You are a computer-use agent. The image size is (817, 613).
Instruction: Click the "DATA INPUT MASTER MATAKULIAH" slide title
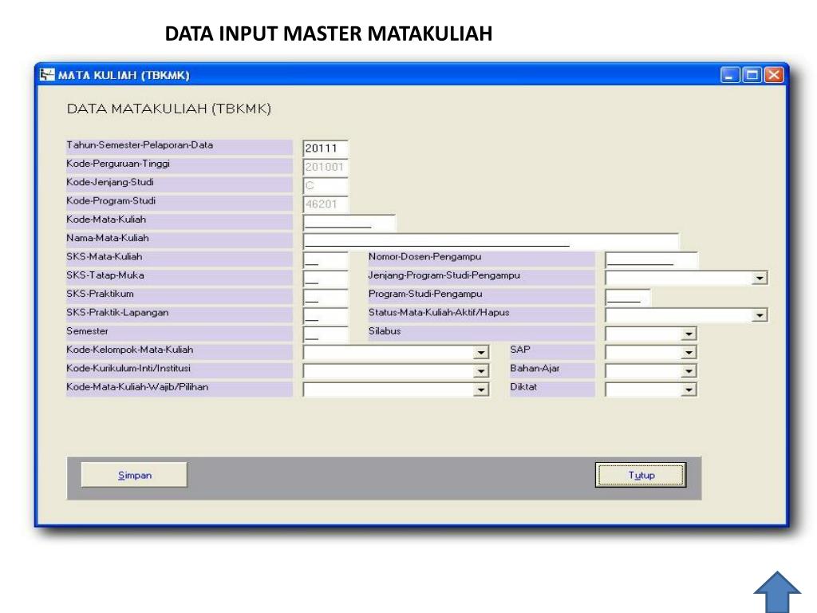pos(328,34)
